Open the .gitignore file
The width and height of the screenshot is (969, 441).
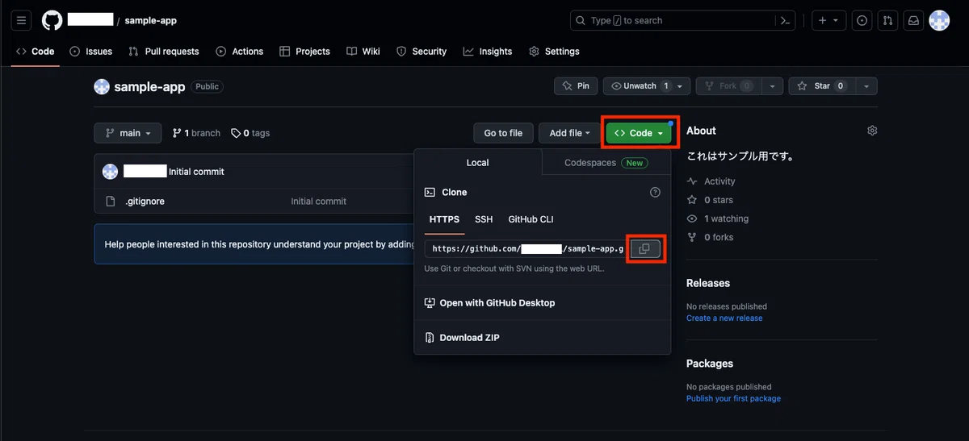coord(145,202)
